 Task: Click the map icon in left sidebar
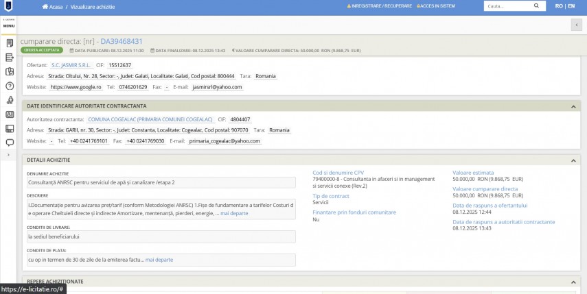(10, 71)
